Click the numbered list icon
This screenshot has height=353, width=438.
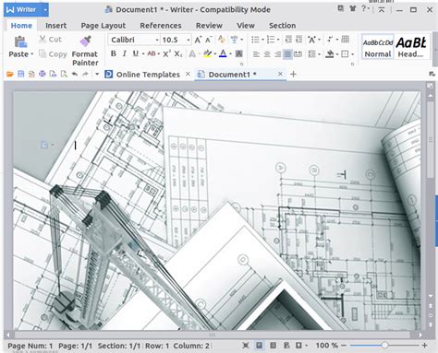coord(271,40)
